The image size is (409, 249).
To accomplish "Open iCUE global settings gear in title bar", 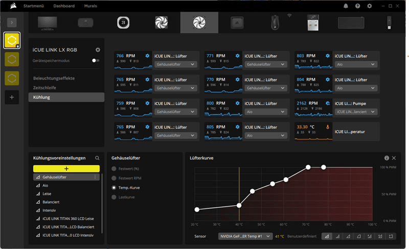I will pos(369,6).
